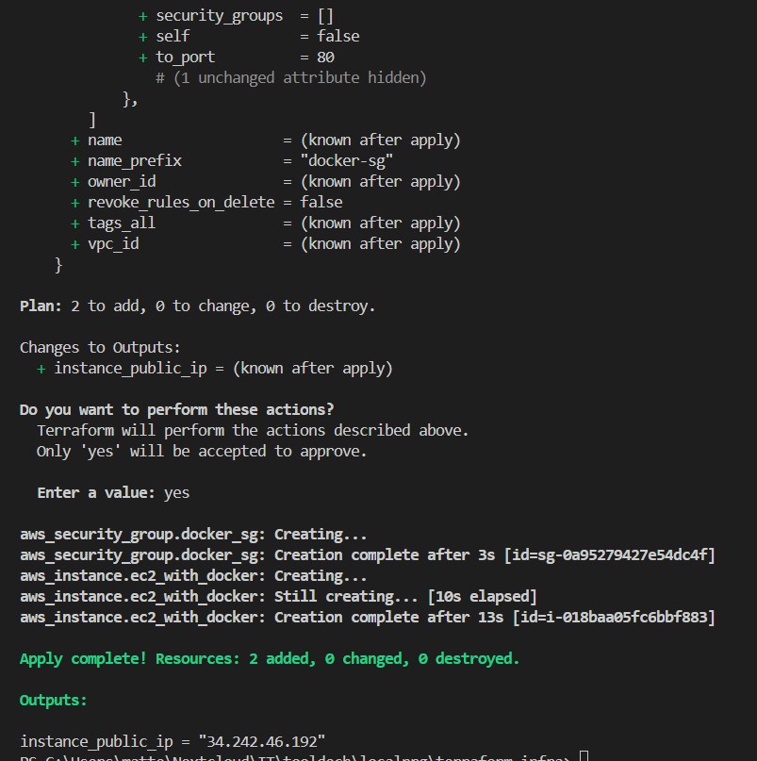
Task: Click the "docker-sg" name_prefix value
Action: [347, 160]
